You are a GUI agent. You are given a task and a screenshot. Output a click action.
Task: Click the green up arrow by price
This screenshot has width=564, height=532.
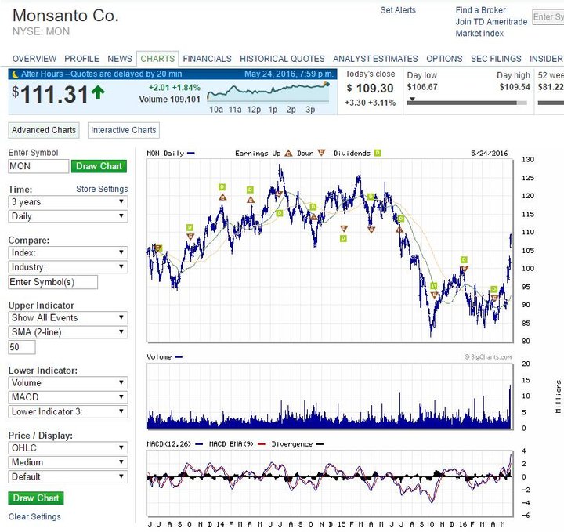pyautogui.click(x=98, y=92)
